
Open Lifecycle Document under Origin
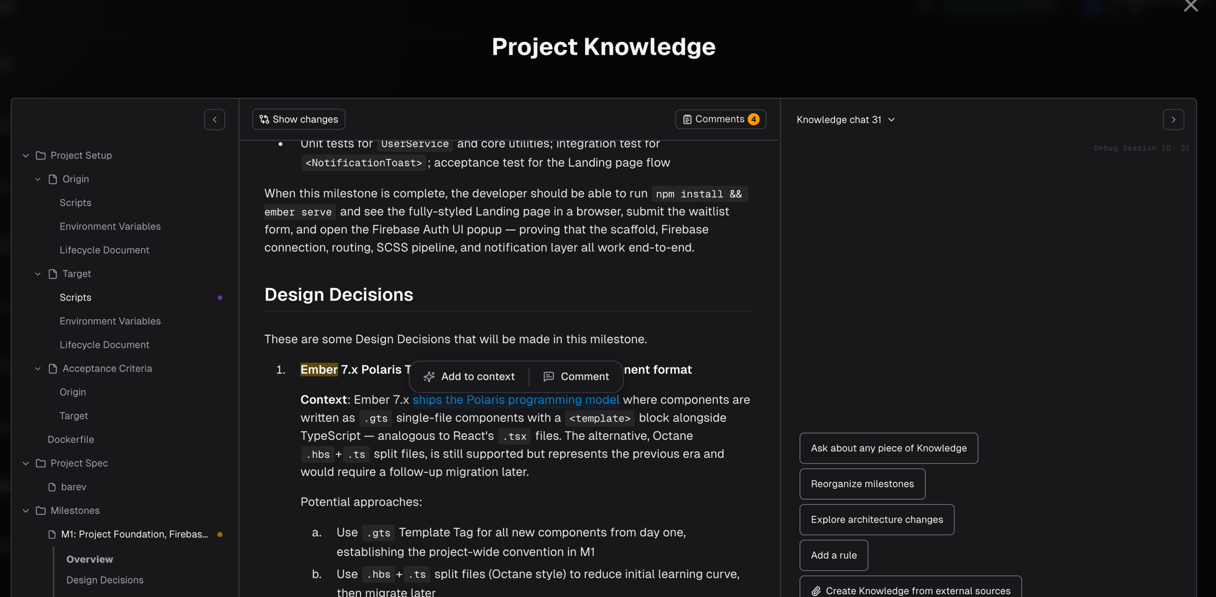(x=105, y=250)
